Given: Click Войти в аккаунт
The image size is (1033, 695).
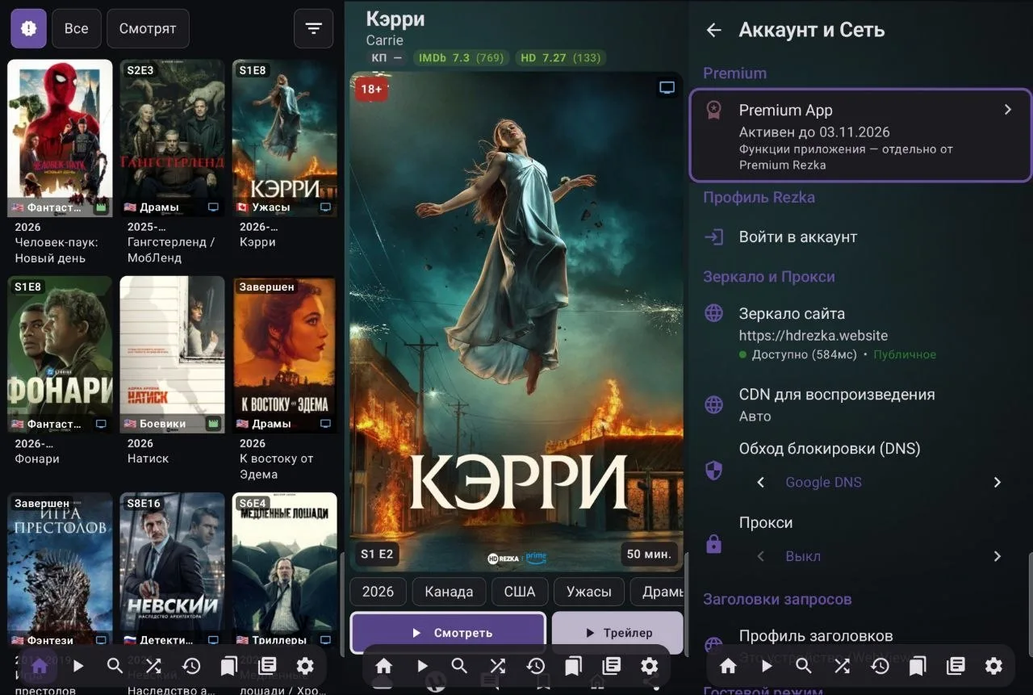Looking at the screenshot, I should (861, 237).
